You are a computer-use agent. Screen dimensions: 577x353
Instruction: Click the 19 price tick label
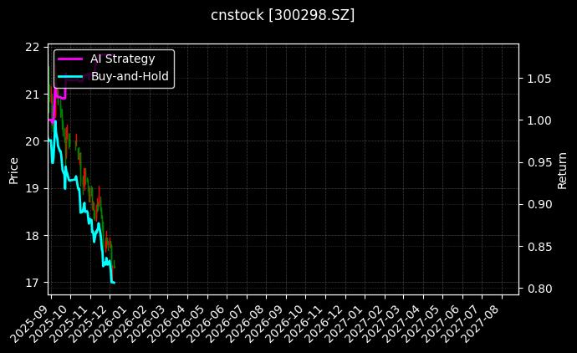(32, 188)
